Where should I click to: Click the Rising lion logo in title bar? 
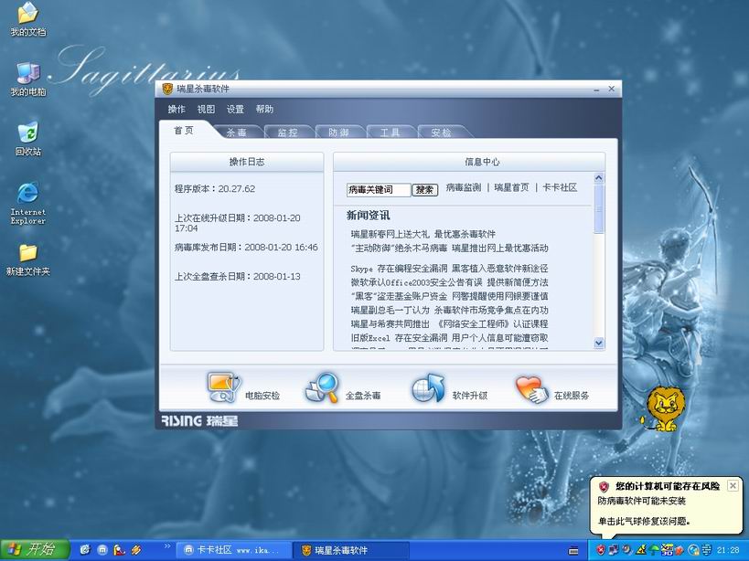pos(167,89)
